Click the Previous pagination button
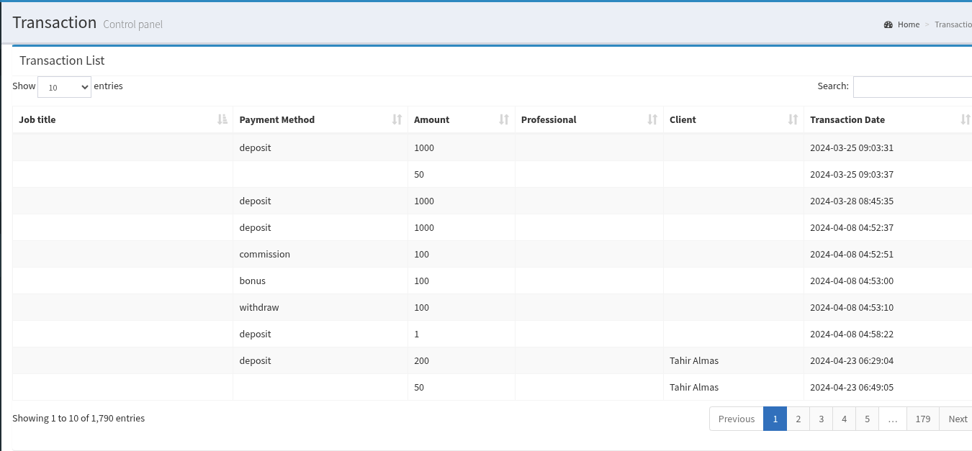 (737, 419)
